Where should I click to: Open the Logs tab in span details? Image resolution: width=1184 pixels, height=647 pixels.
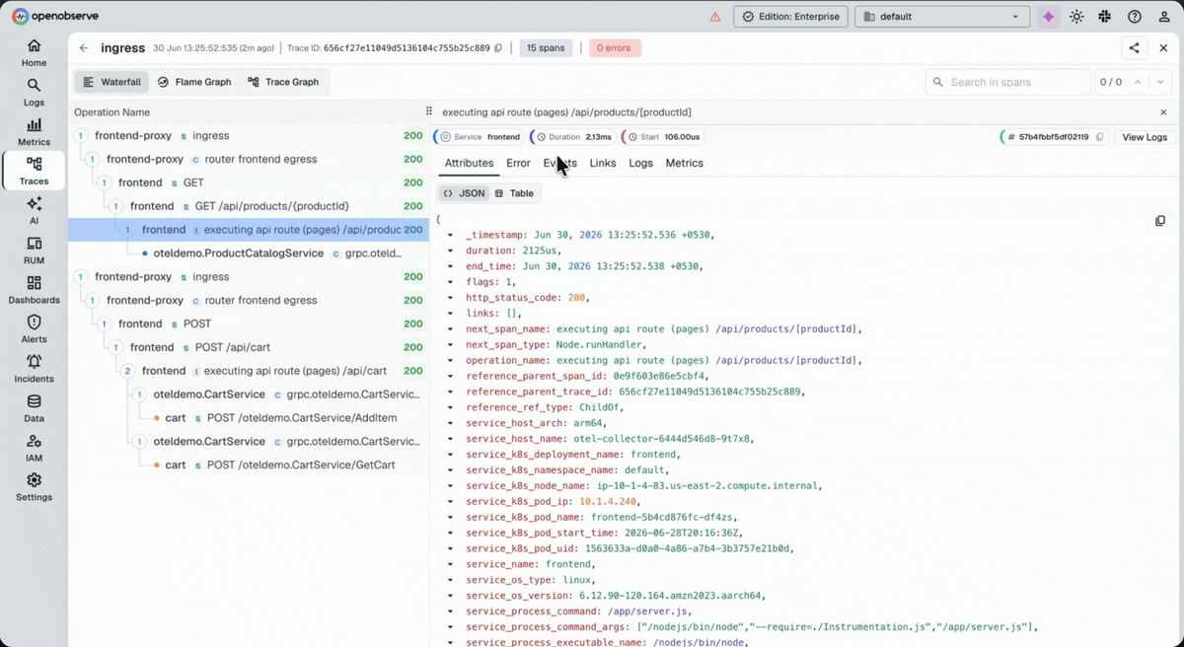click(641, 163)
